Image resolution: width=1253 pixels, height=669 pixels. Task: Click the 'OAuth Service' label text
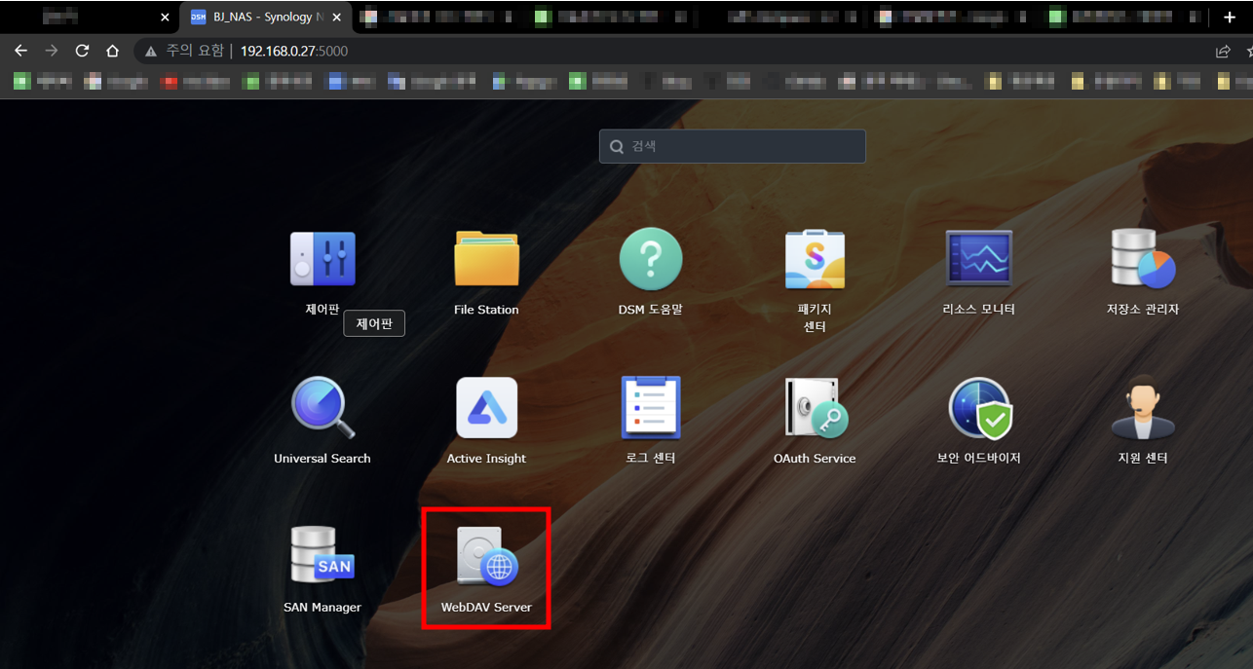click(x=815, y=459)
